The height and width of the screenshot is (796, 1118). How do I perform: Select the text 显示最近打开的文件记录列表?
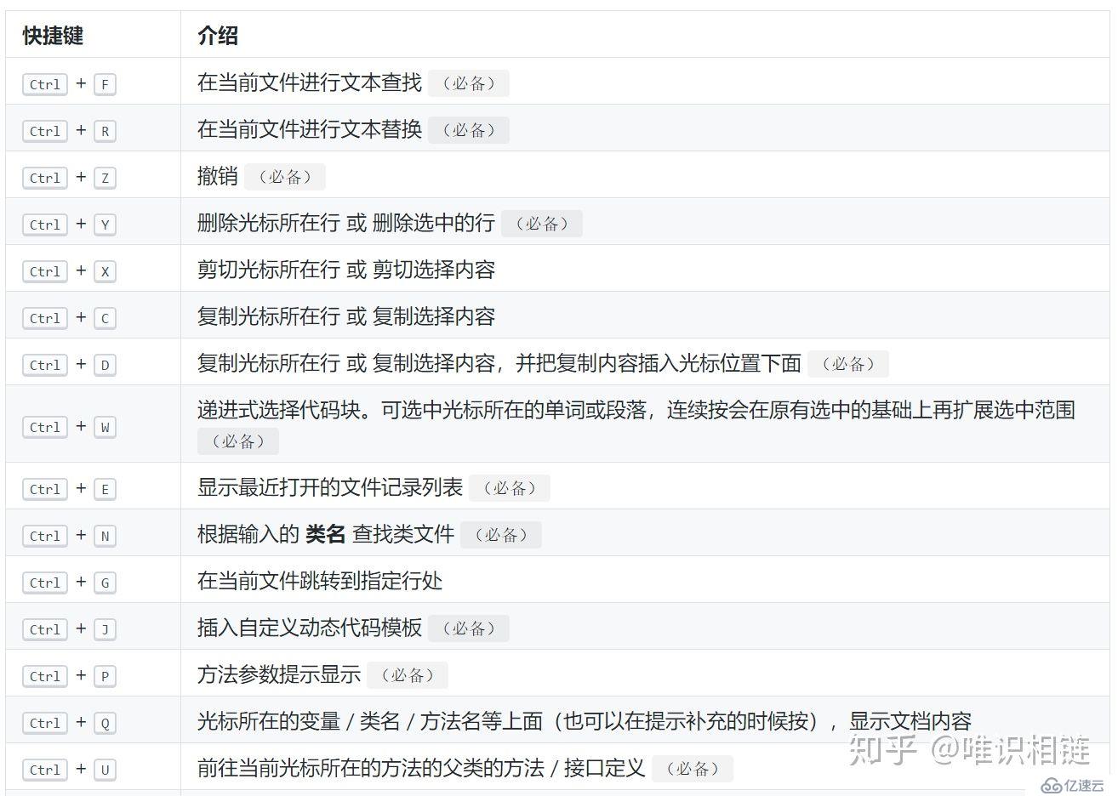click(330, 487)
